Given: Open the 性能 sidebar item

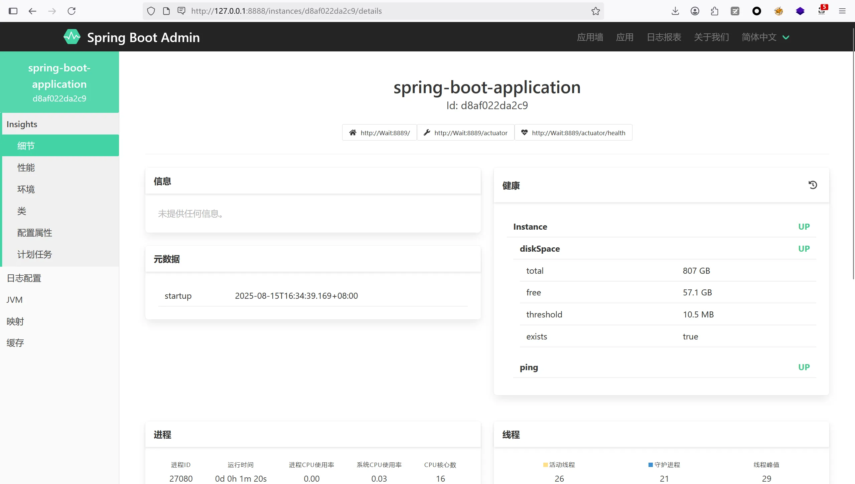Looking at the screenshot, I should pyautogui.click(x=26, y=168).
